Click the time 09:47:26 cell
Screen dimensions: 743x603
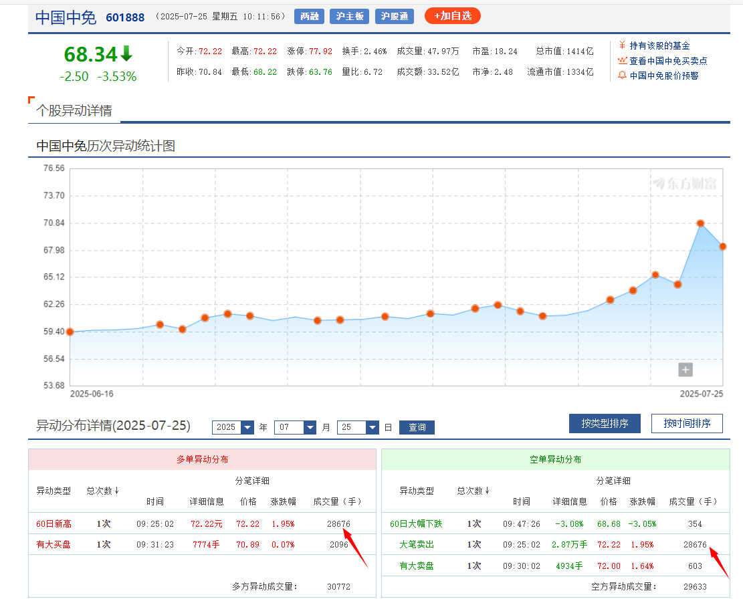click(x=521, y=524)
